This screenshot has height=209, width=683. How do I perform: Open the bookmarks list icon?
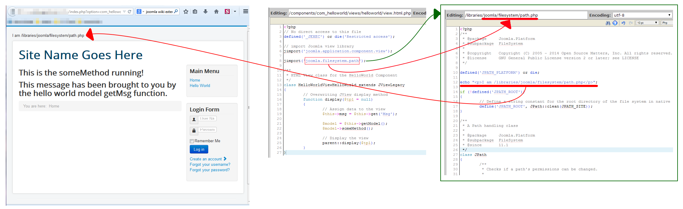click(x=195, y=11)
